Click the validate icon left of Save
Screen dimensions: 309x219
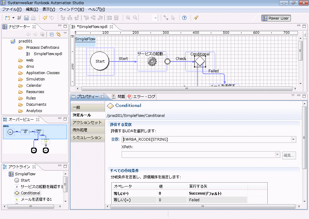[x=19, y=18]
